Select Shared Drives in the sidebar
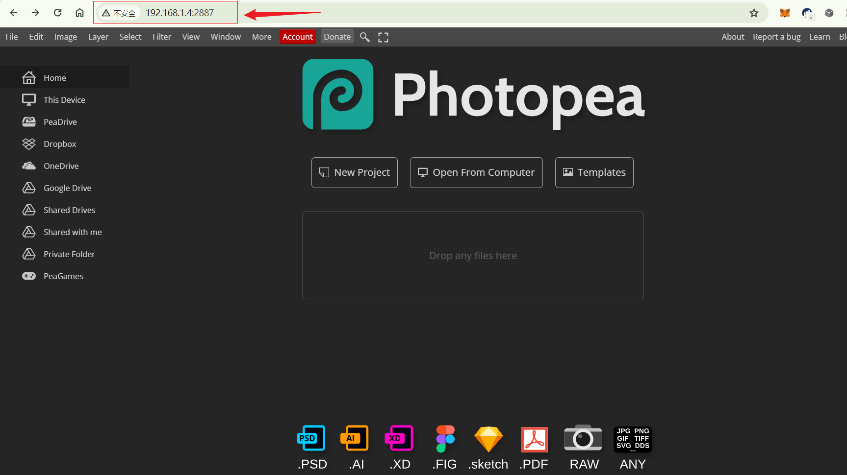Screen dimensions: 847x475 (x=64, y=210)
